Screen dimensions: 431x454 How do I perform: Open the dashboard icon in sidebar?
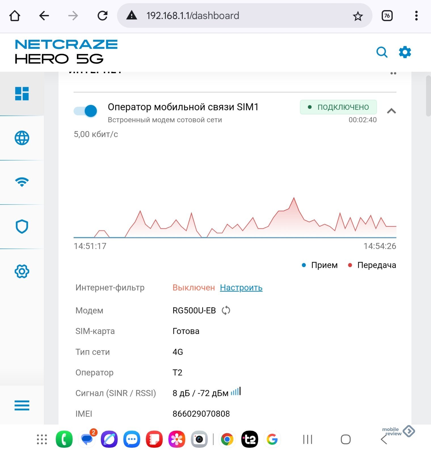(x=22, y=94)
